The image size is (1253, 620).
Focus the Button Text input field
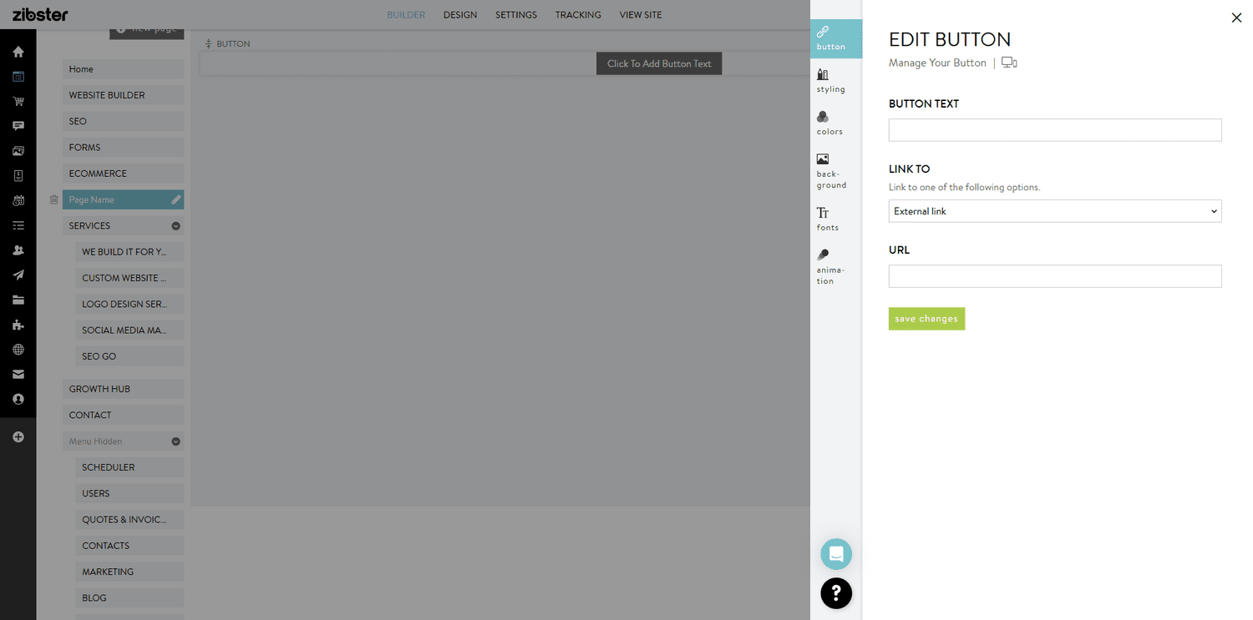click(1055, 130)
